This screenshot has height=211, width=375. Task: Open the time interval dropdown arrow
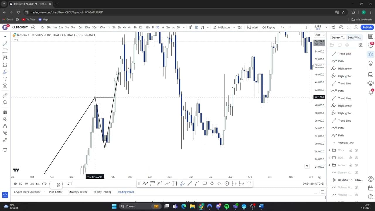[184, 27]
